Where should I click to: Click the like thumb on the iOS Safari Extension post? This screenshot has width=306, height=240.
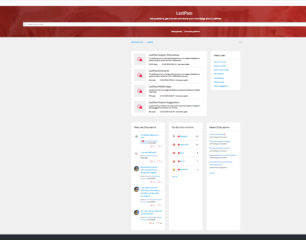tap(152, 146)
